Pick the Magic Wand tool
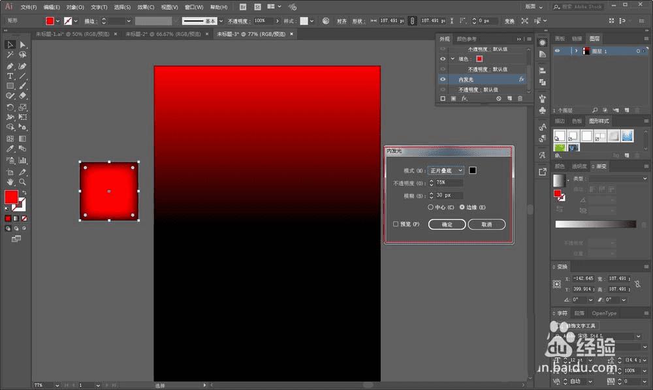653x390 pixels. [10, 55]
